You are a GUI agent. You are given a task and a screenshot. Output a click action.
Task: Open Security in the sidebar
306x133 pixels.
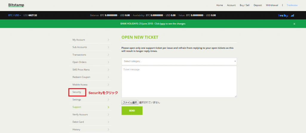tap(77, 92)
